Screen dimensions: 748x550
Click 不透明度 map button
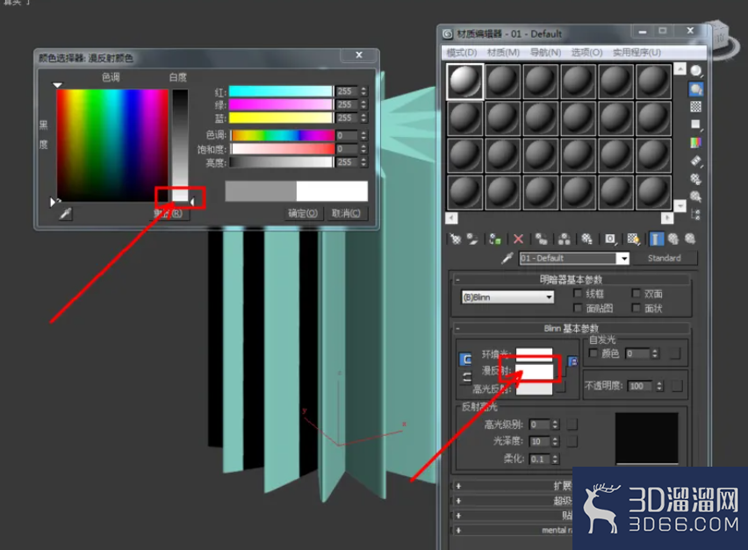(x=677, y=386)
